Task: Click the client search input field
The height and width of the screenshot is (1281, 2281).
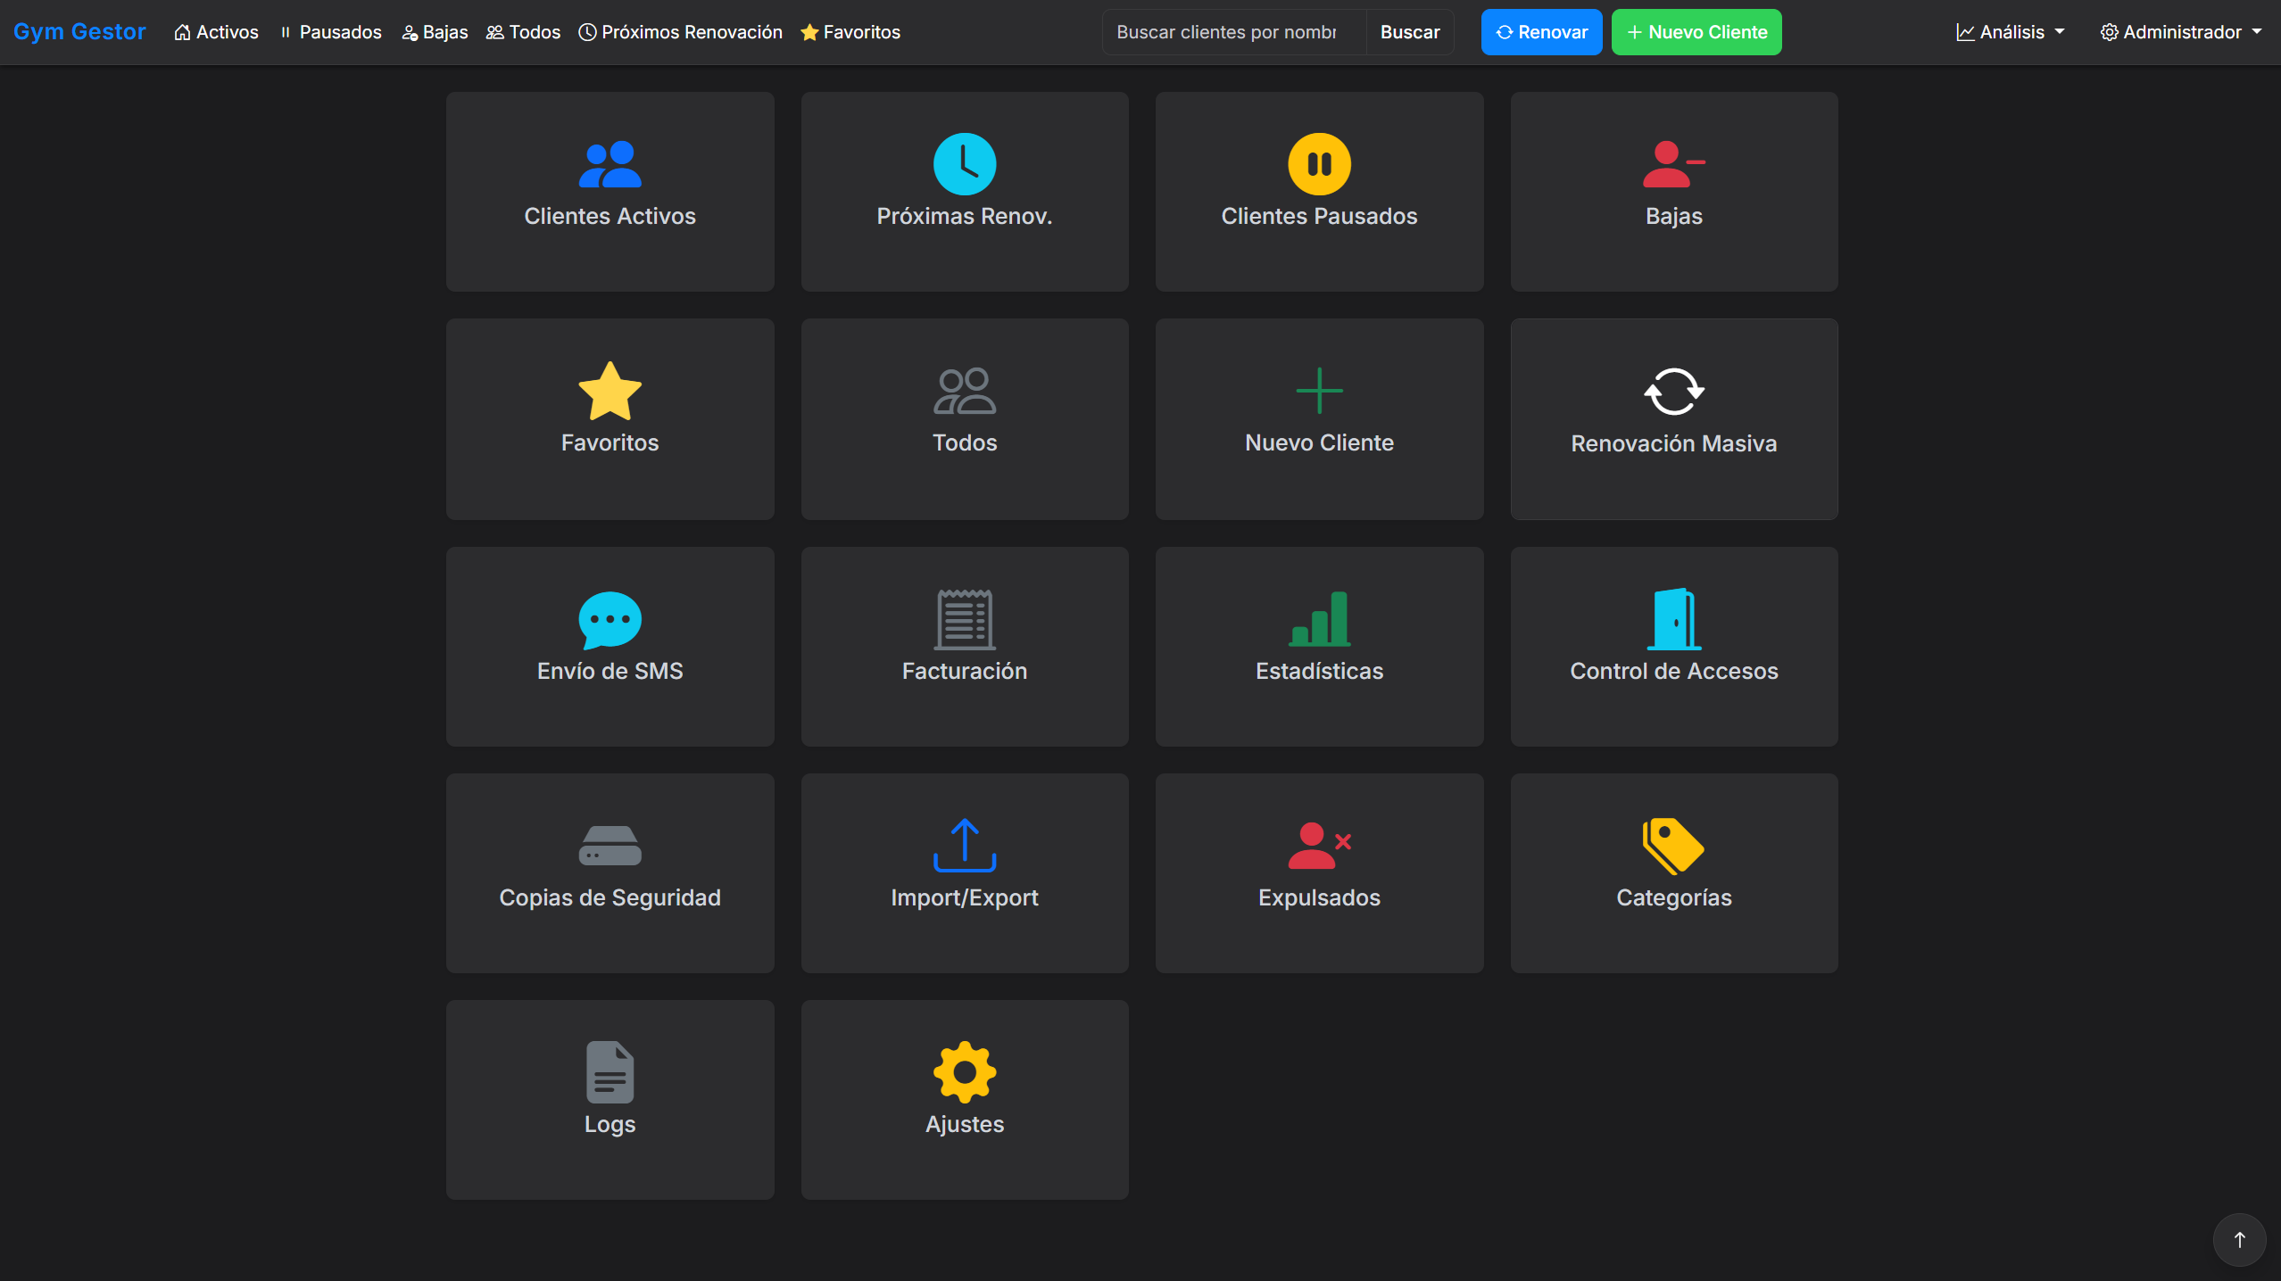Action: point(1232,31)
